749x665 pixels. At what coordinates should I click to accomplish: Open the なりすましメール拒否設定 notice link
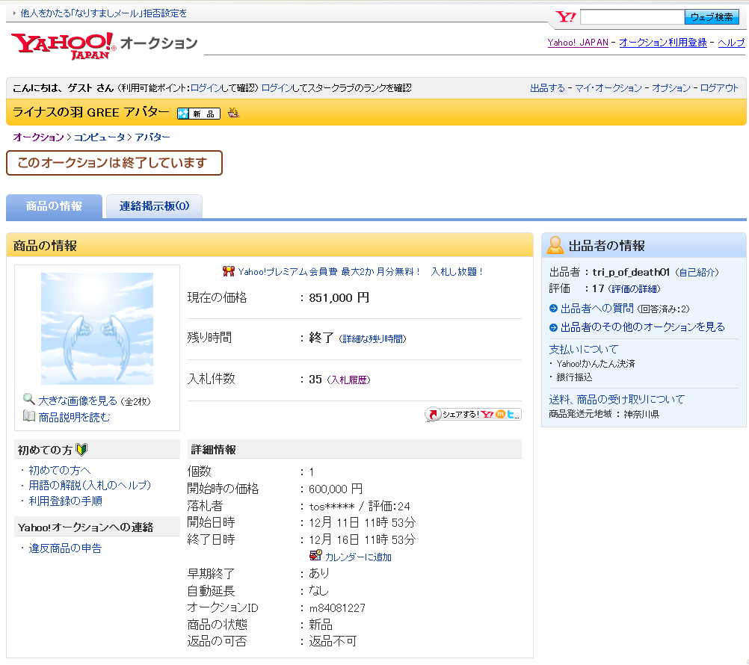coord(104,13)
